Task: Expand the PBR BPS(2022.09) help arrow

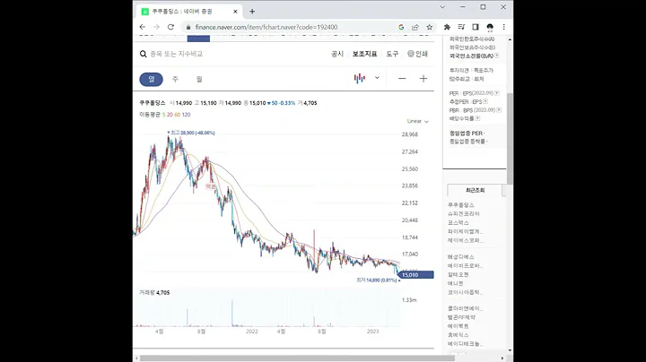Action: [x=499, y=110]
